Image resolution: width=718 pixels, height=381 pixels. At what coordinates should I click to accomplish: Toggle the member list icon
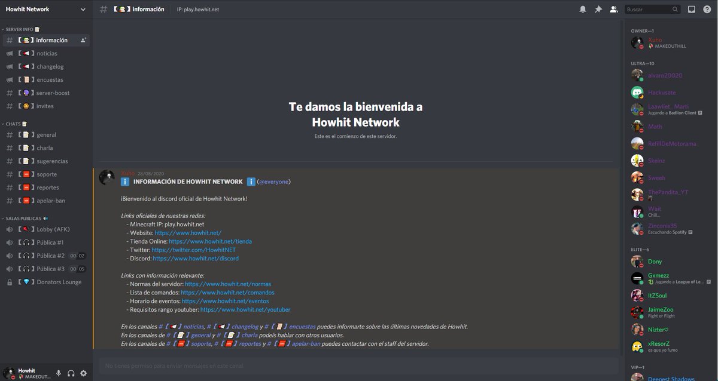tap(612, 9)
